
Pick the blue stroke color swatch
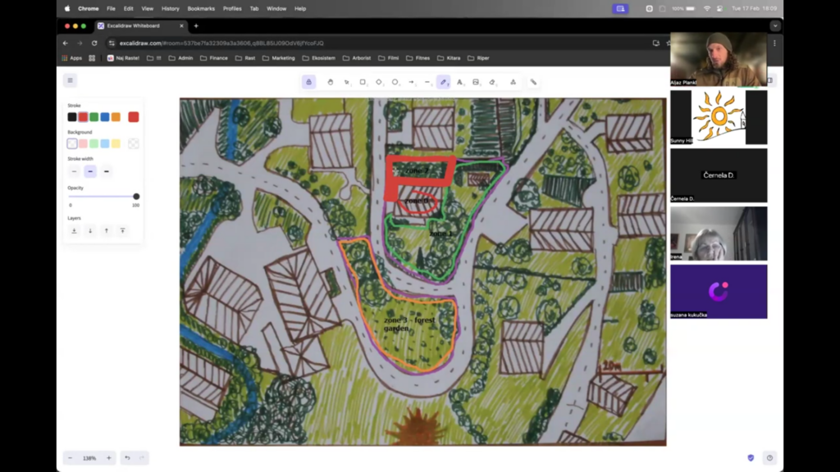(105, 116)
